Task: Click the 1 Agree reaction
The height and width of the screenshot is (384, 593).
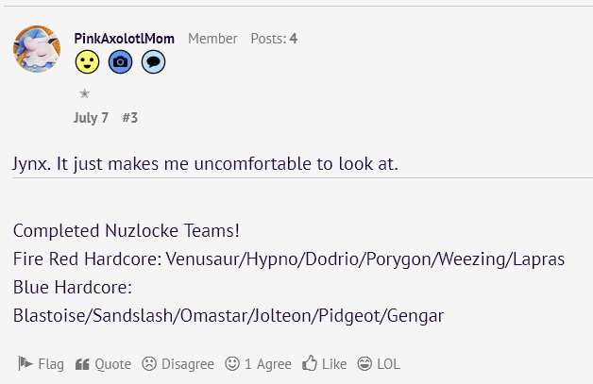Action: (x=259, y=363)
